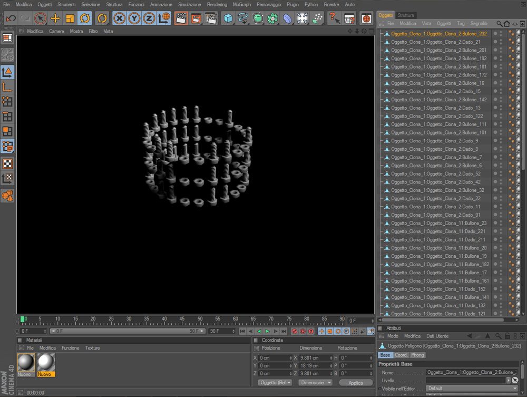This screenshot has width=527, height=397.
Task: Select the live selection cursor tool
Action: pos(41,18)
